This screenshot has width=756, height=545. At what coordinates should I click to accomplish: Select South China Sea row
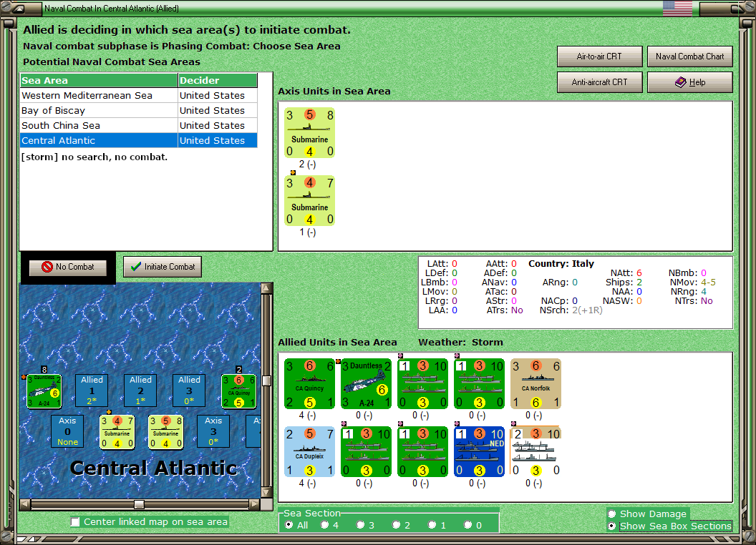click(139, 125)
